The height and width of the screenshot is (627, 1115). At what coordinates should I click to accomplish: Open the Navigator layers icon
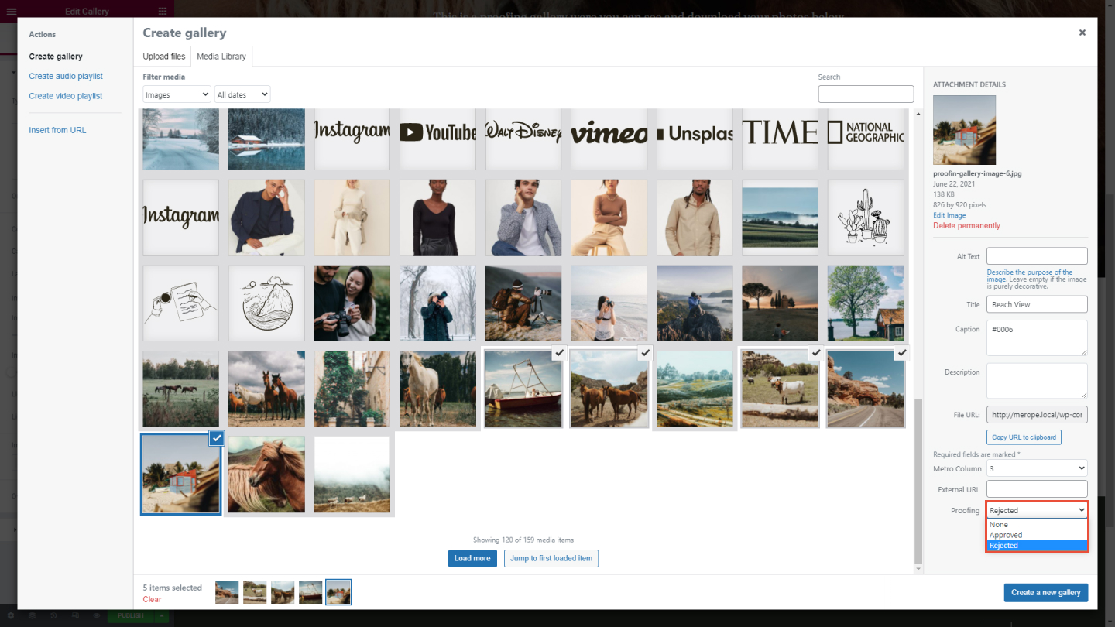click(33, 616)
